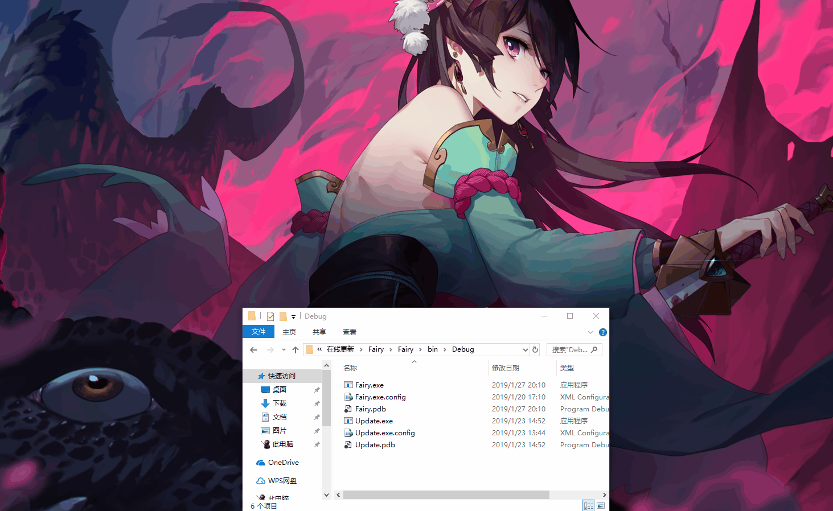
Task: Select the Fairy.exe.config file name
Action: 380,397
